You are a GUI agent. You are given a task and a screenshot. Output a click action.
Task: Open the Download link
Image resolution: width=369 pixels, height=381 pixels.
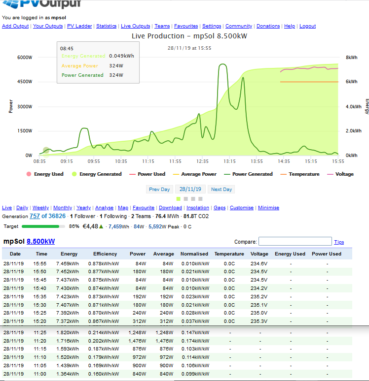(170, 208)
